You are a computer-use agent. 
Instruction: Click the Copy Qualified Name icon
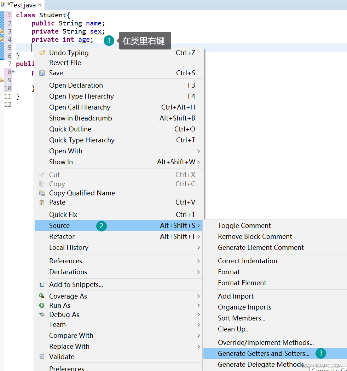[42, 193]
